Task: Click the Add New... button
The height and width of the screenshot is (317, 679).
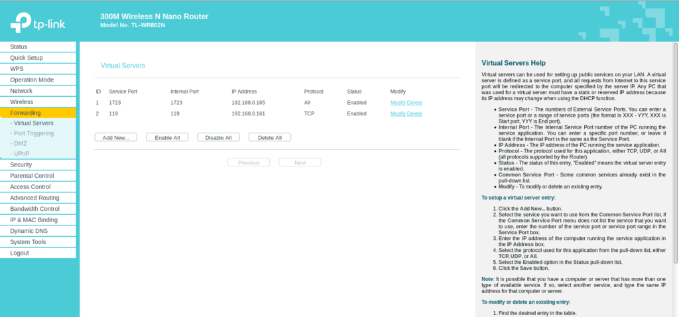Action: (x=115, y=137)
